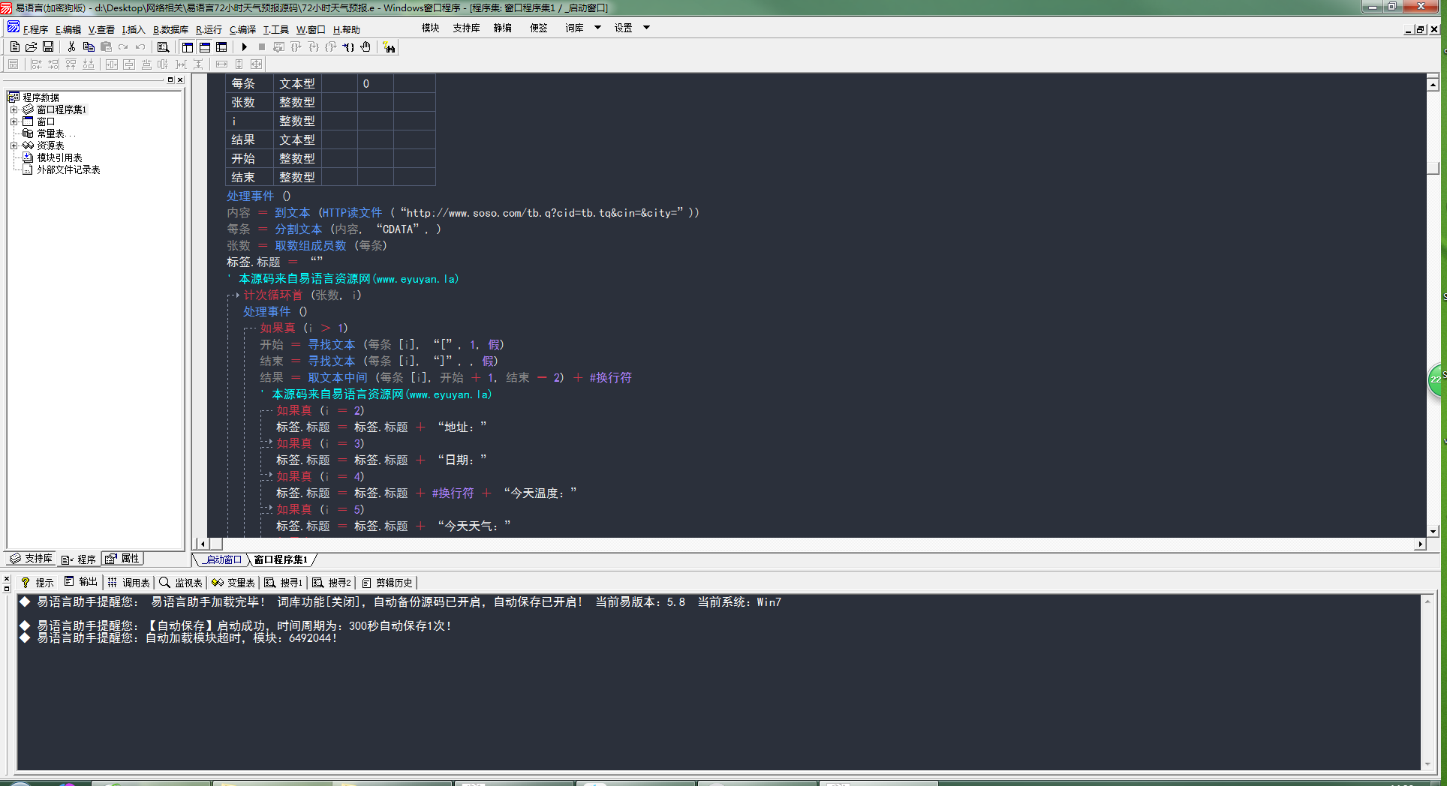1447x786 pixels.
Task: Click the stop program square icon
Action: pyautogui.click(x=262, y=46)
